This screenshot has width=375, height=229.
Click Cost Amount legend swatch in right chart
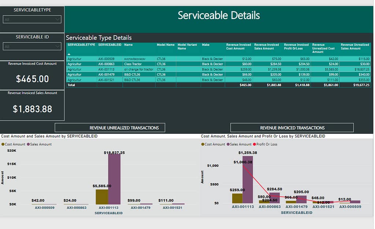[x=203, y=144]
